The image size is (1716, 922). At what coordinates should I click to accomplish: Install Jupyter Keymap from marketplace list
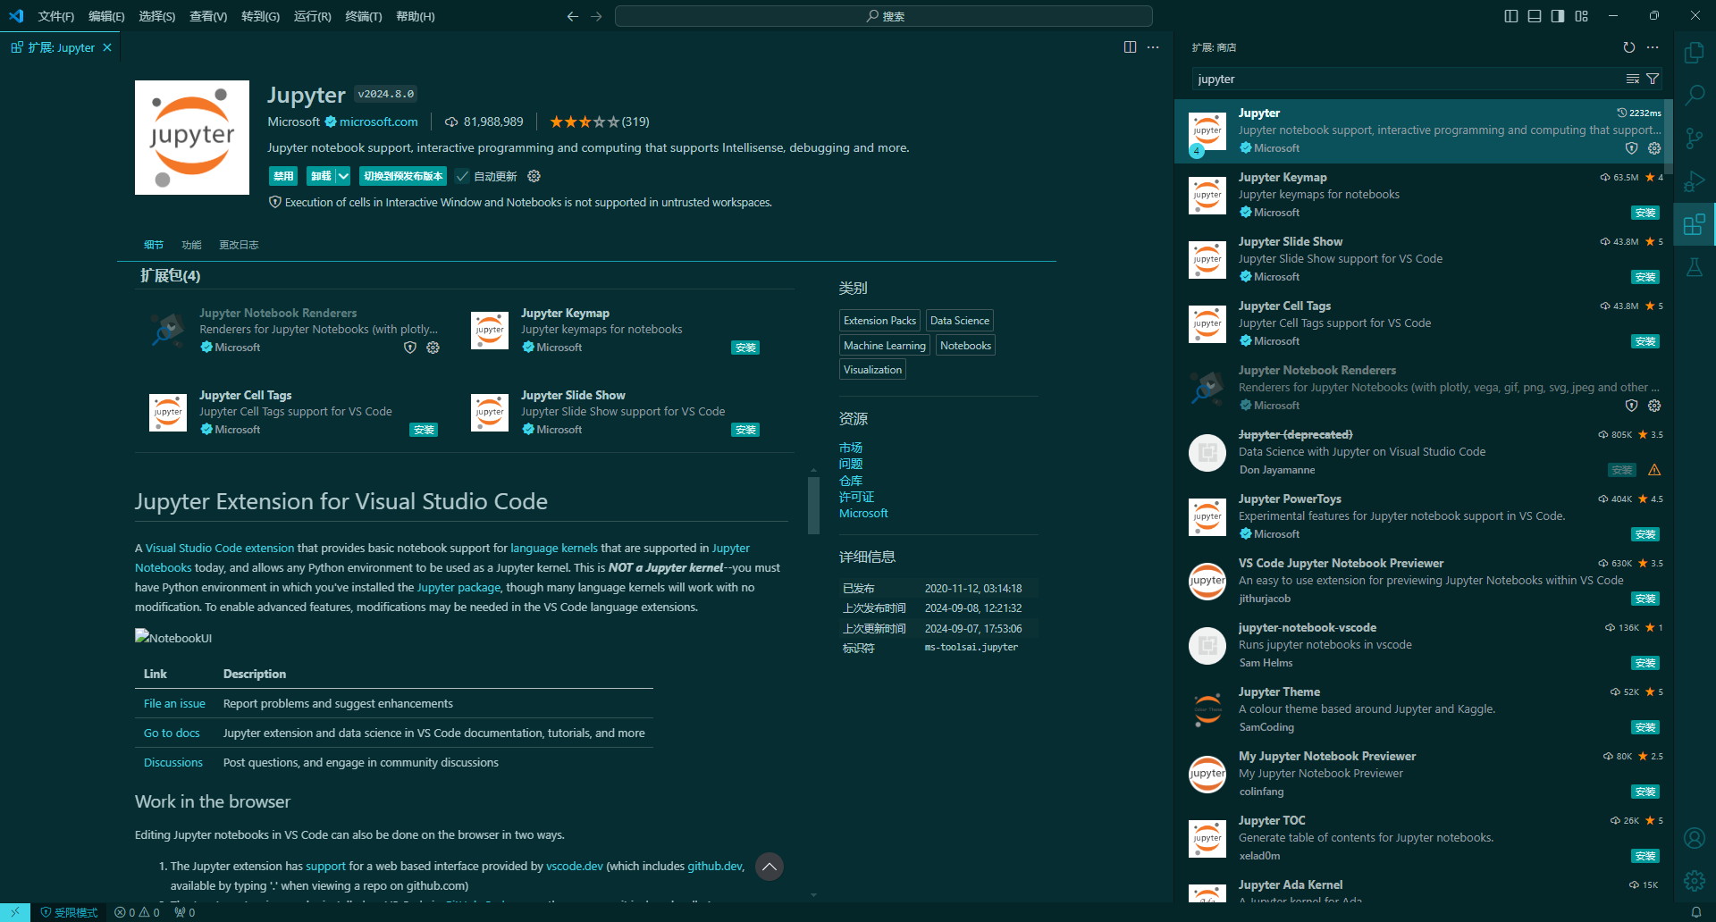pos(1645,213)
